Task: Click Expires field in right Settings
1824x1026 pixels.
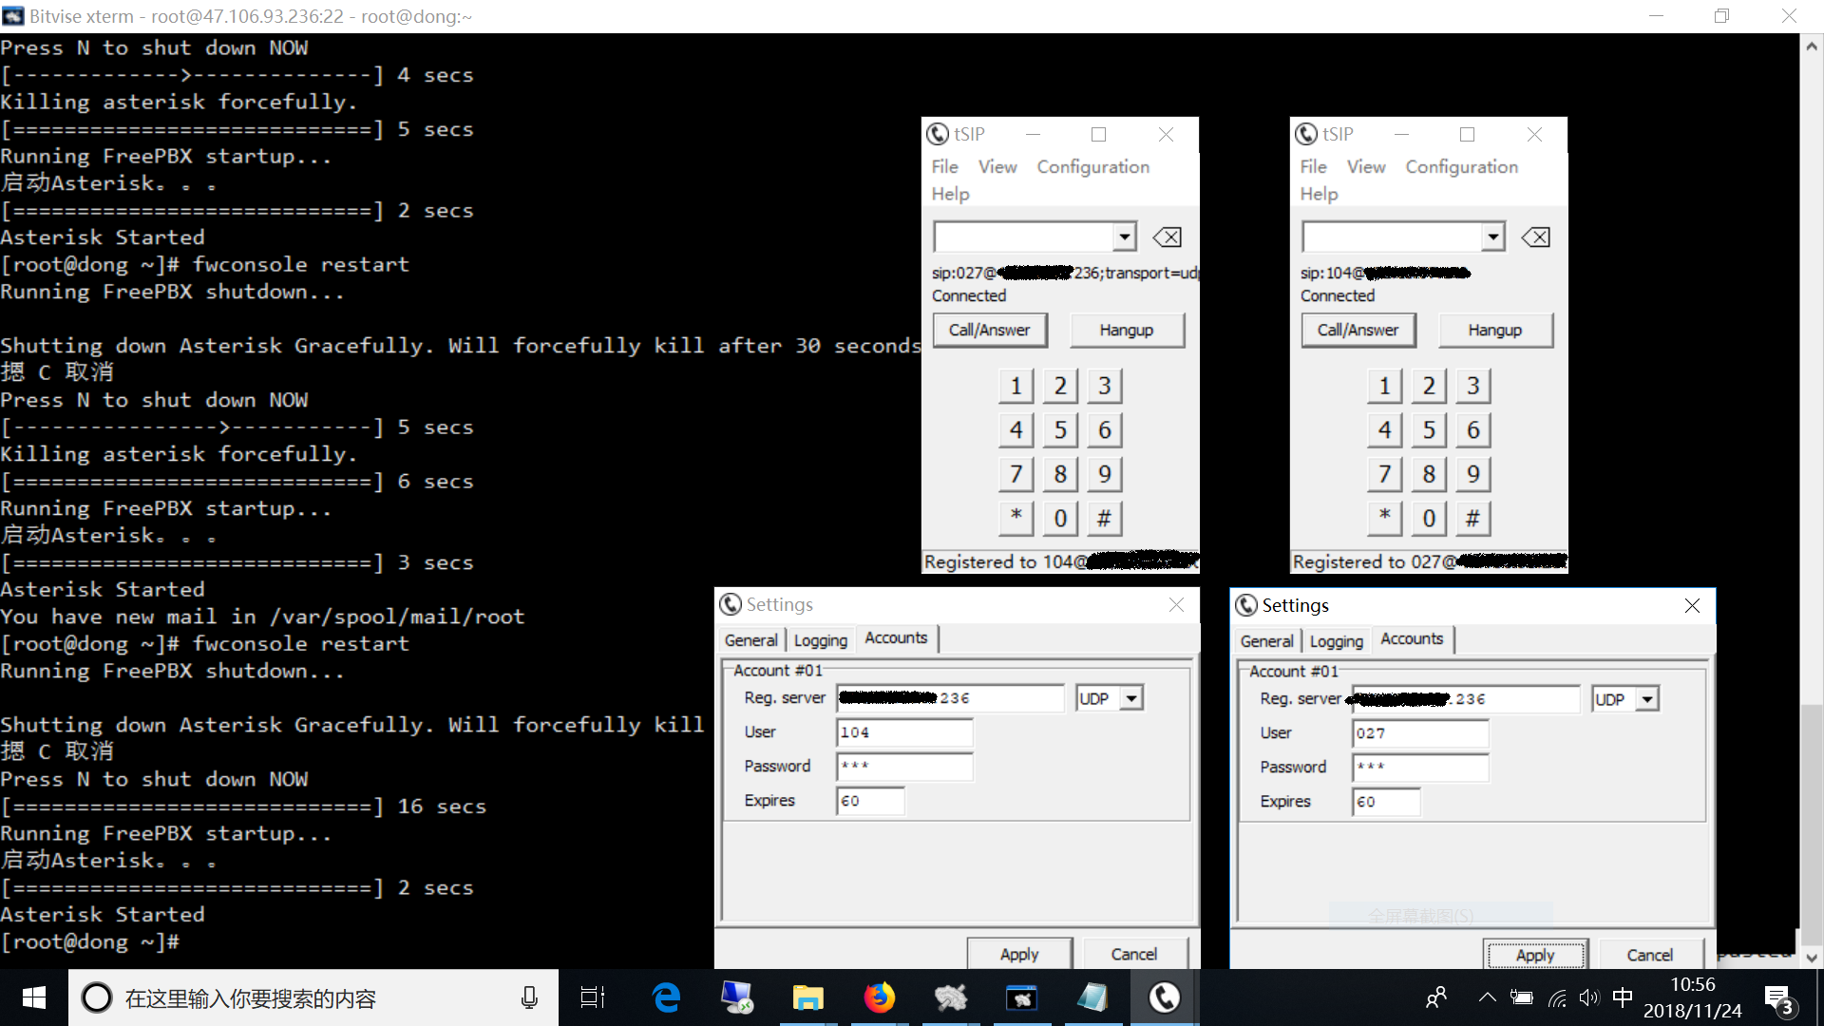Action: click(1386, 802)
